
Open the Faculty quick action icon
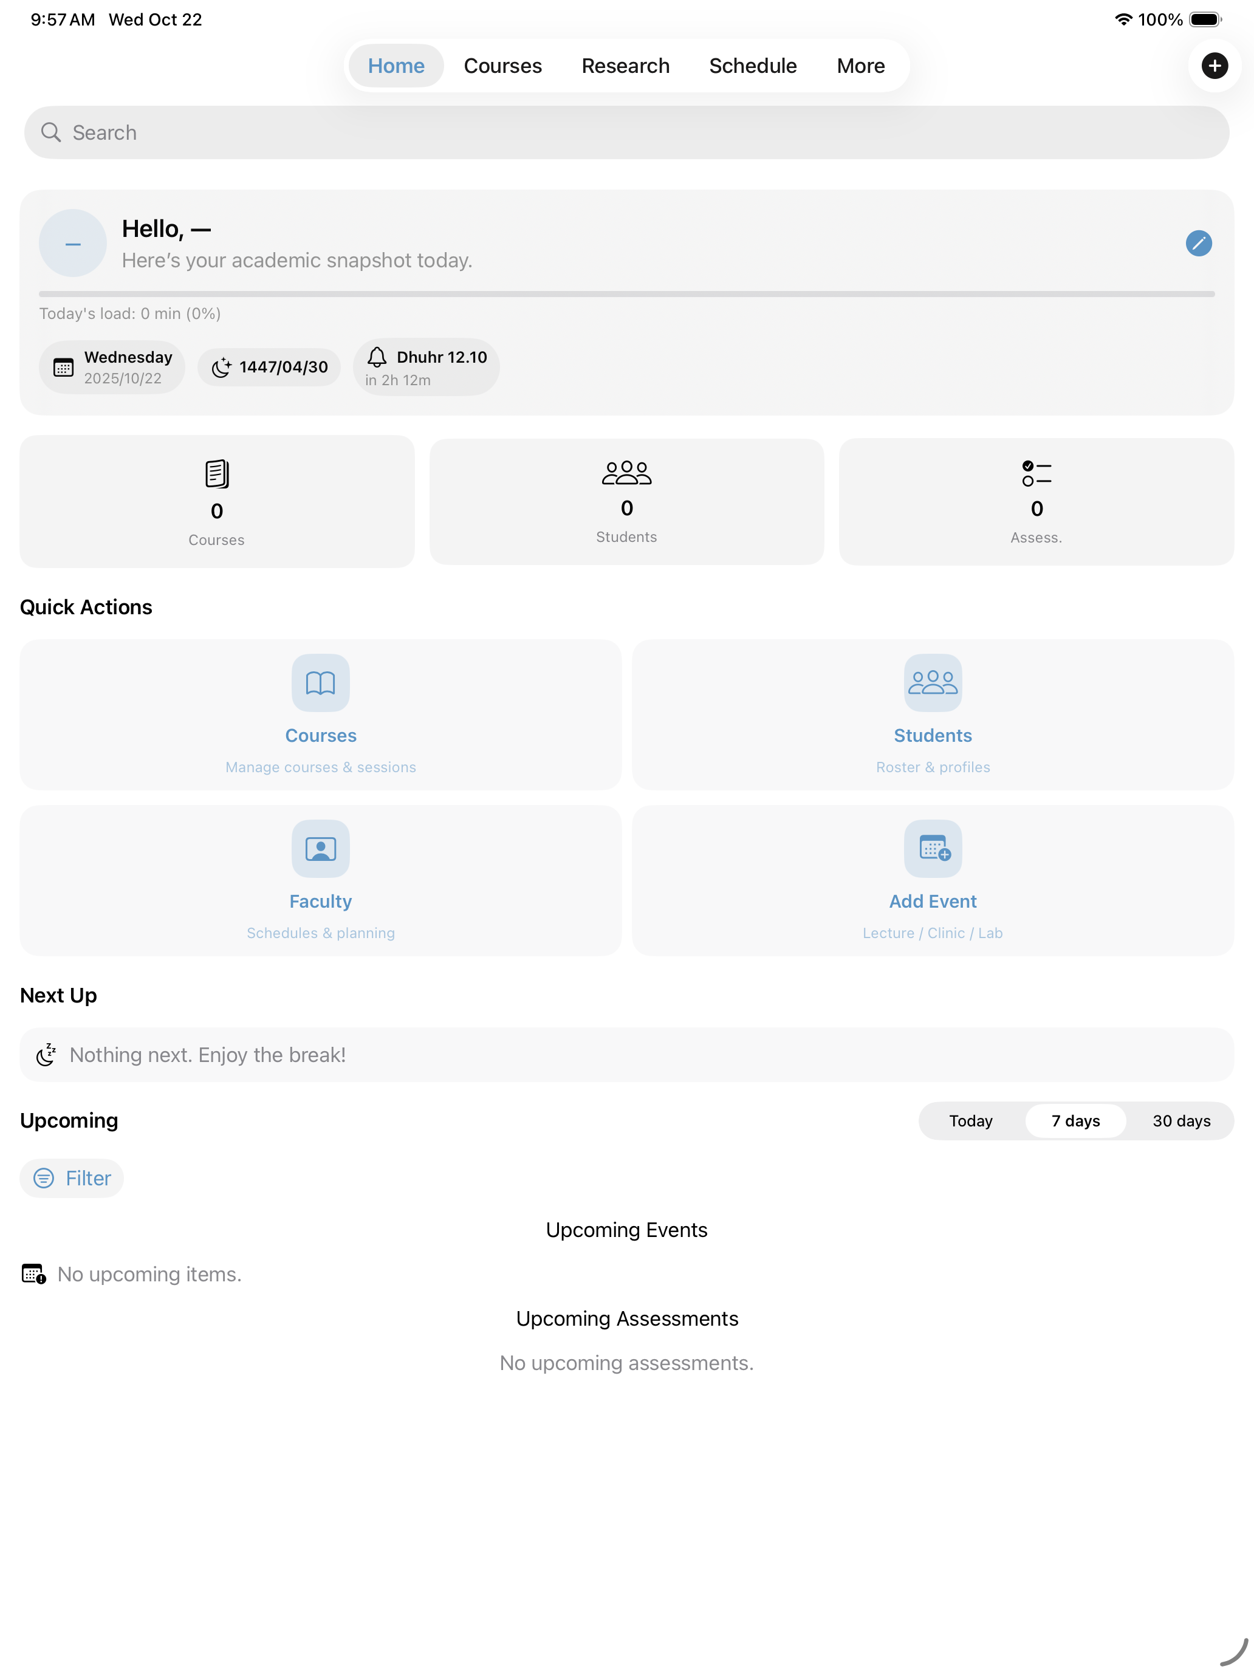click(321, 849)
